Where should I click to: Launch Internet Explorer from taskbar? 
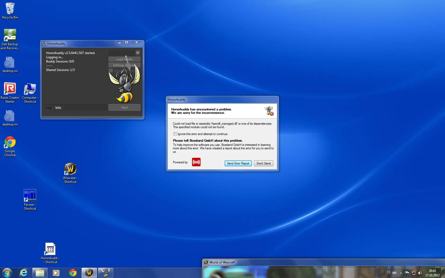(x=24, y=273)
